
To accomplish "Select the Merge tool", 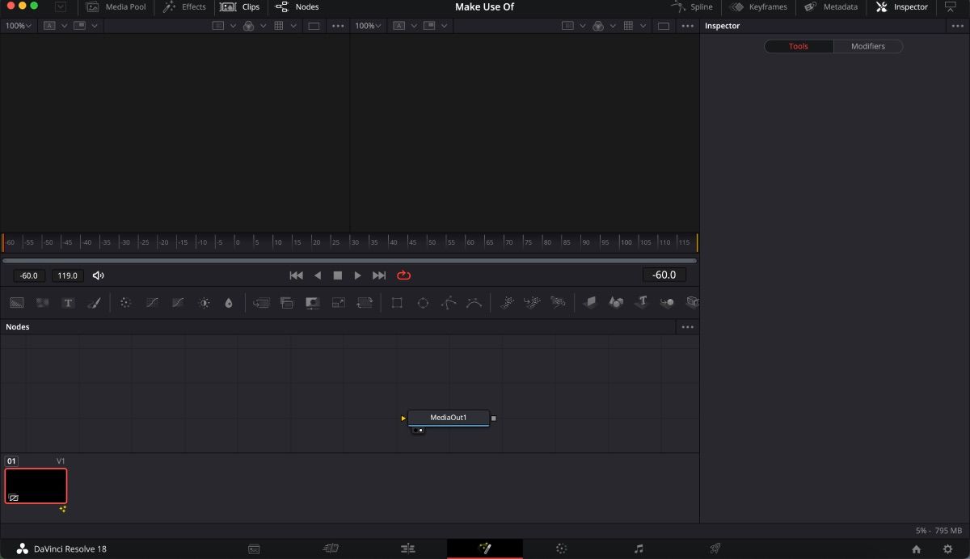I will pos(261,302).
